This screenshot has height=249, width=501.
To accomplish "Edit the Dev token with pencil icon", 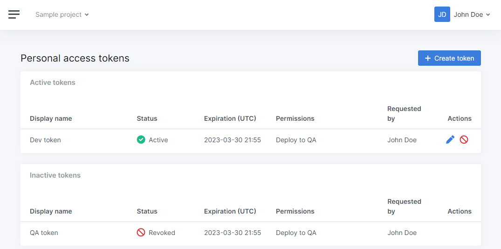I will [x=450, y=139].
